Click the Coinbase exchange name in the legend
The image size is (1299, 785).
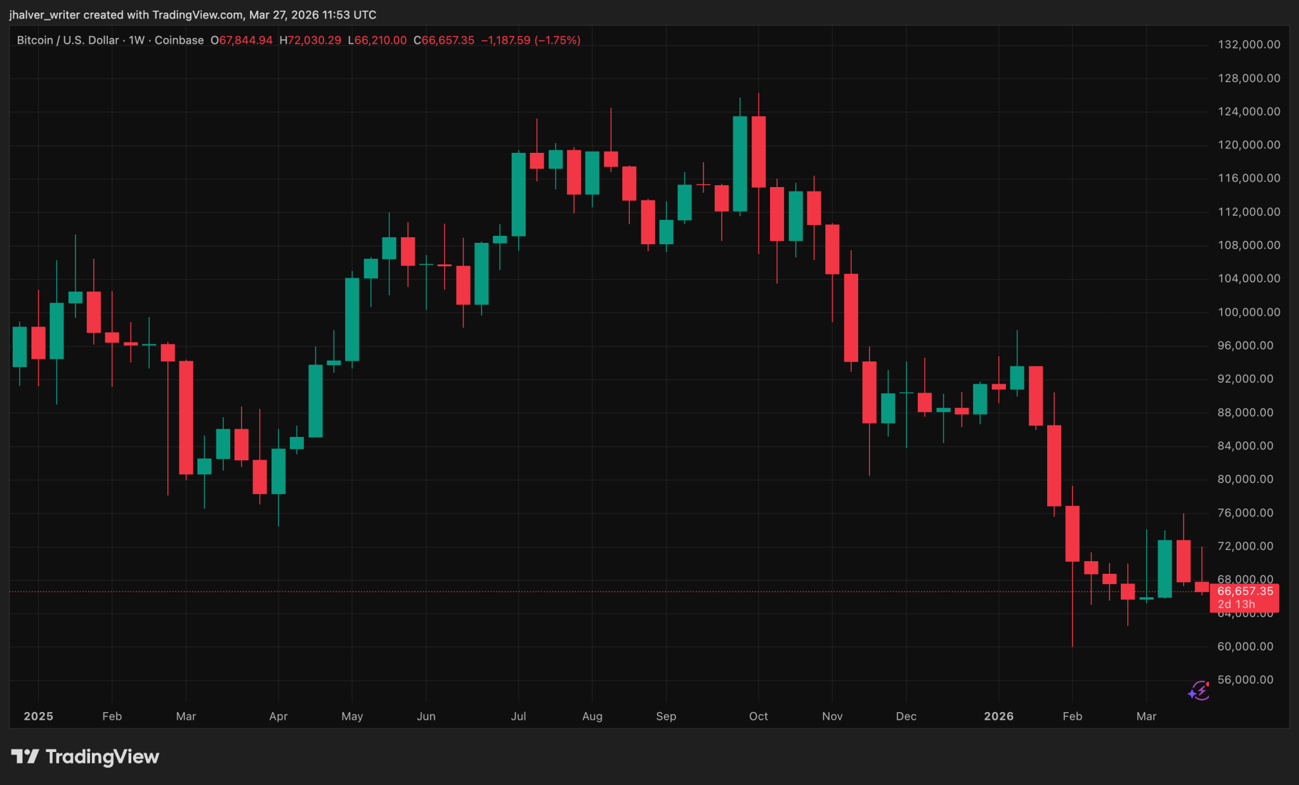pyautogui.click(x=179, y=40)
